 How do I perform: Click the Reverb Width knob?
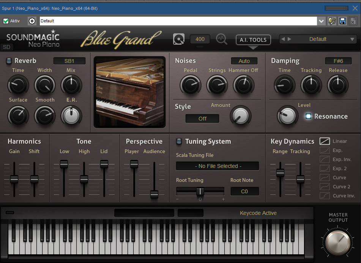[x=45, y=85]
